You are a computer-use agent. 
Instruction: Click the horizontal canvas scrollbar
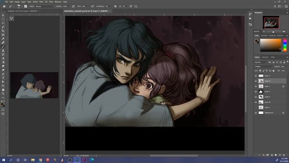[174, 156]
